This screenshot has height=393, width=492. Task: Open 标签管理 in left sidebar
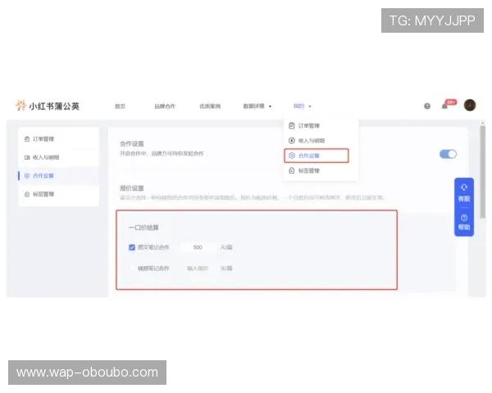pos(58,194)
